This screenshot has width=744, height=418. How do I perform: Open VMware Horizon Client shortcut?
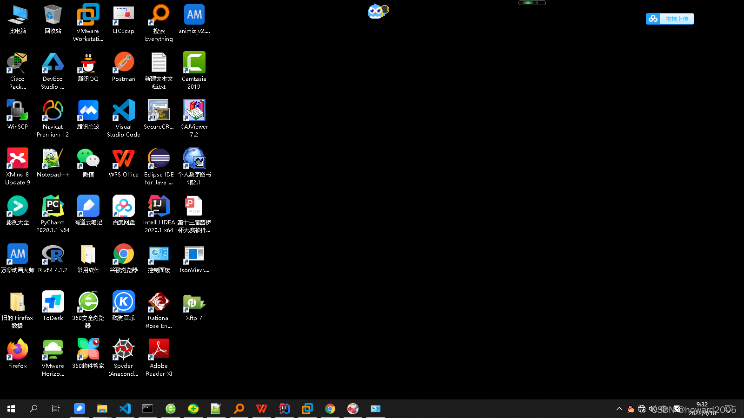point(53,357)
